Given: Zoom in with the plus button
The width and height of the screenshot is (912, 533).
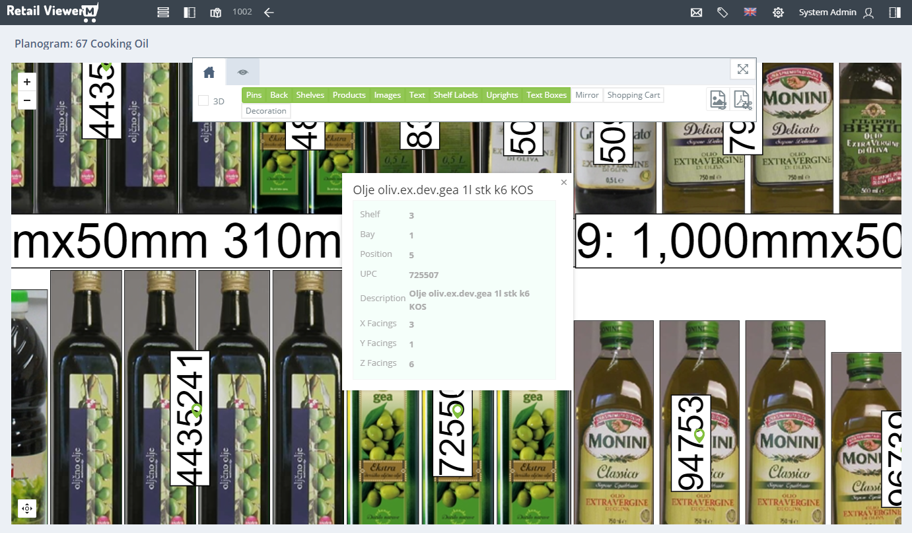Looking at the screenshot, I should (27, 82).
